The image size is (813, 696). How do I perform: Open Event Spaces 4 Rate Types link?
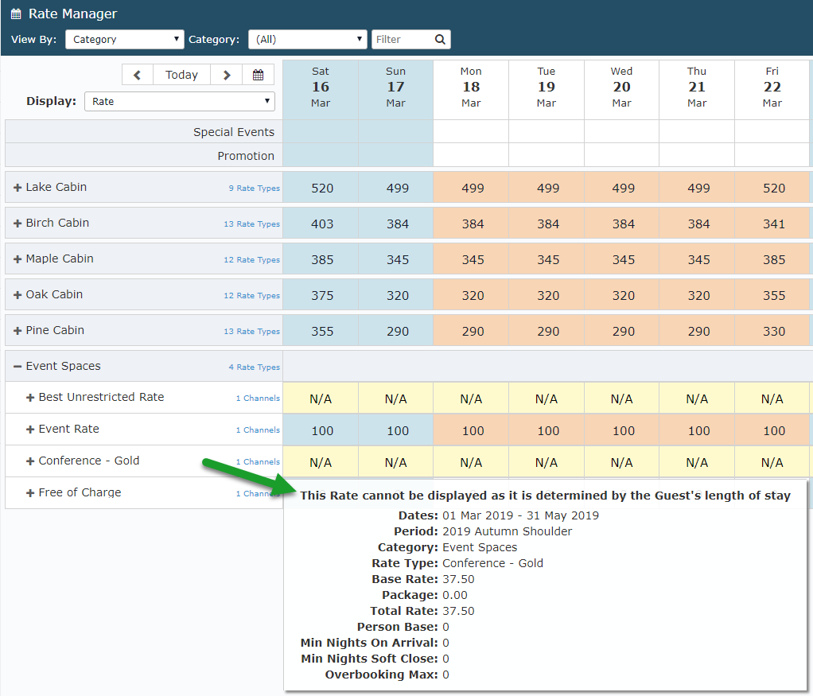point(254,367)
